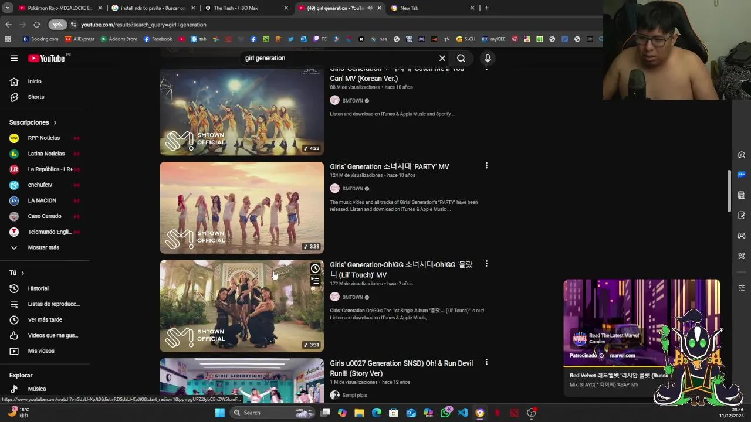Expand Mostrar más under subscriptions
Screen dimensions: 751x422
coord(45,247)
